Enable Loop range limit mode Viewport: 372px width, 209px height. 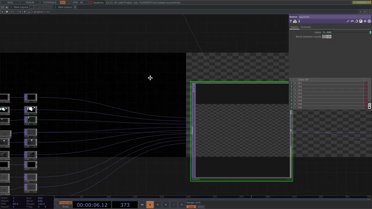click(191, 207)
